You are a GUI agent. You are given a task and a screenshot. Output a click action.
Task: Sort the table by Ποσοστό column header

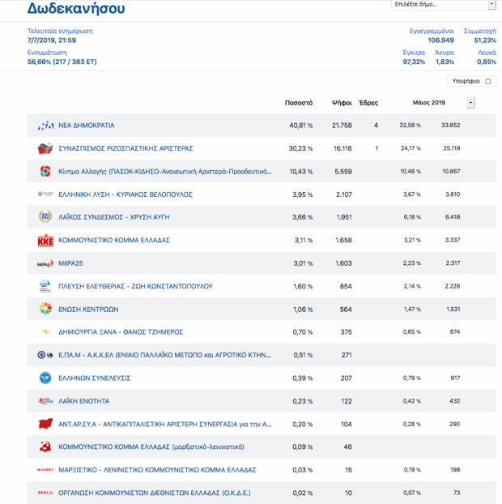(x=299, y=103)
